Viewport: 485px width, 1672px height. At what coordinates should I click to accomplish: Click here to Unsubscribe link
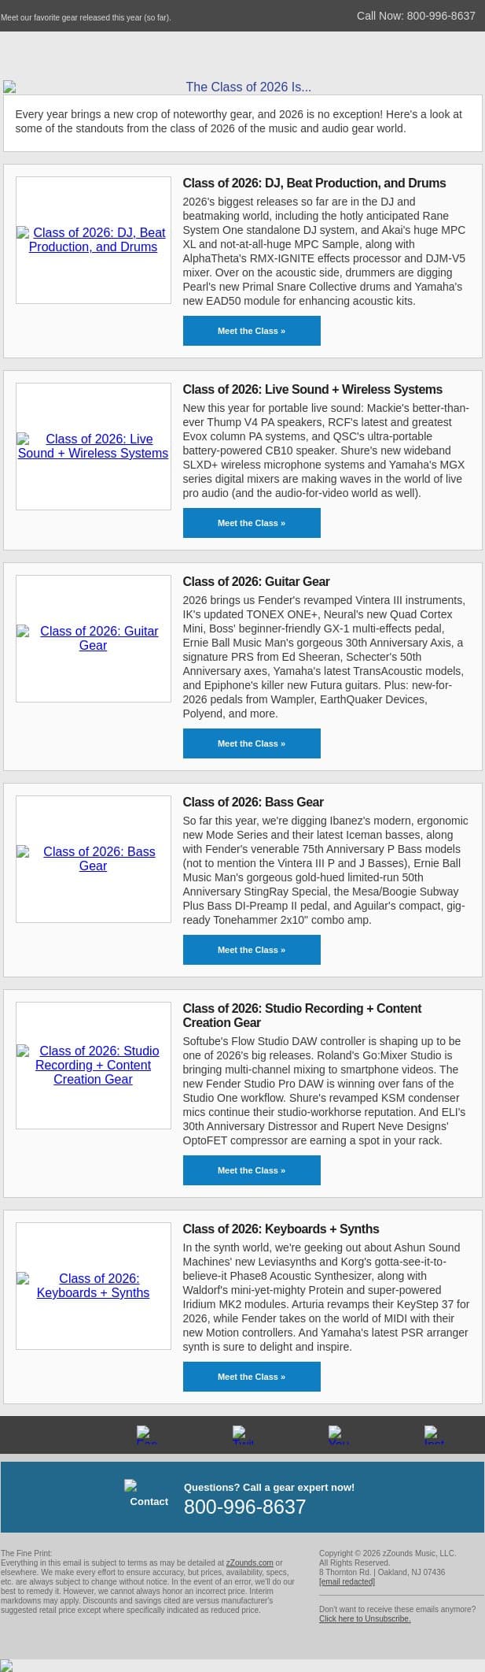[x=365, y=1618]
